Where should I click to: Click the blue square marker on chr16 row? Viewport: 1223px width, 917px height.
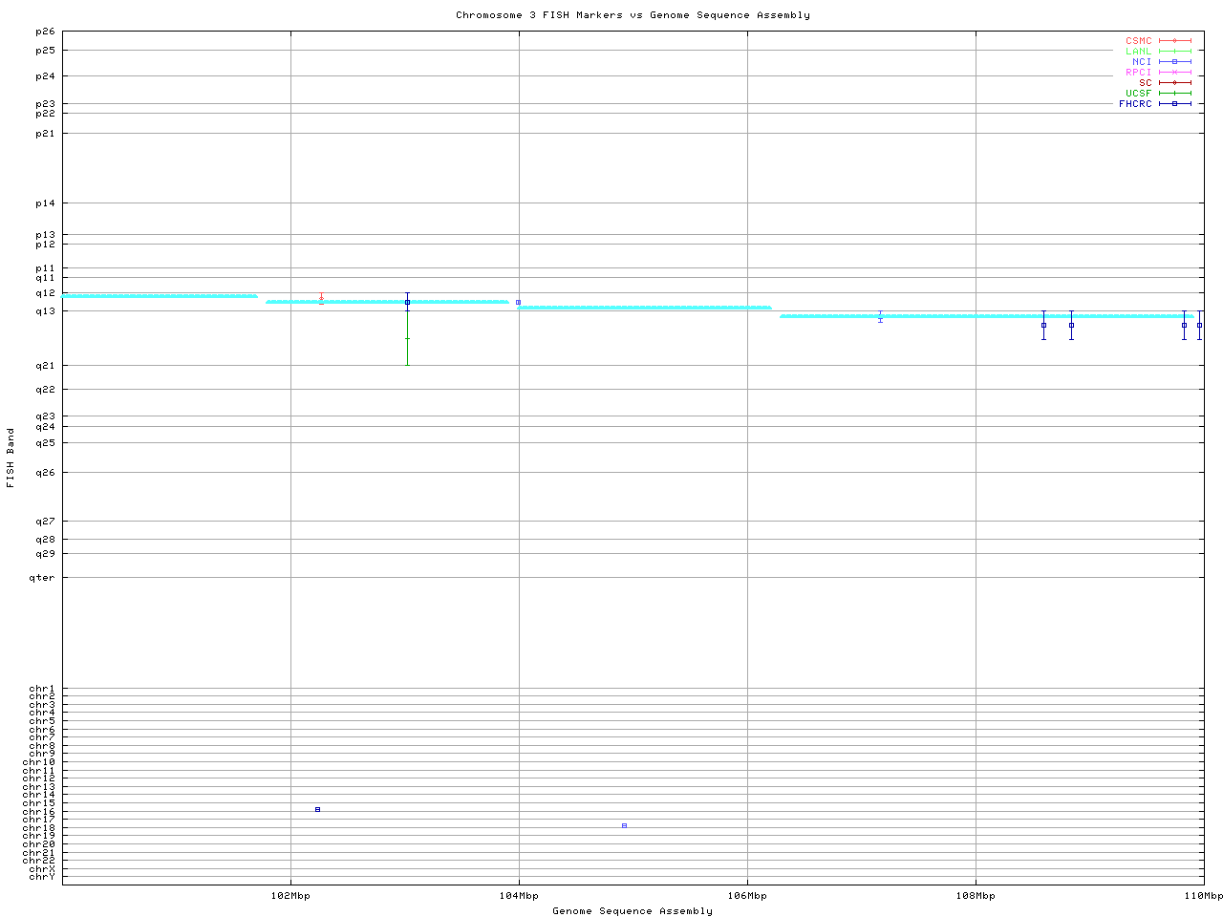click(x=318, y=809)
